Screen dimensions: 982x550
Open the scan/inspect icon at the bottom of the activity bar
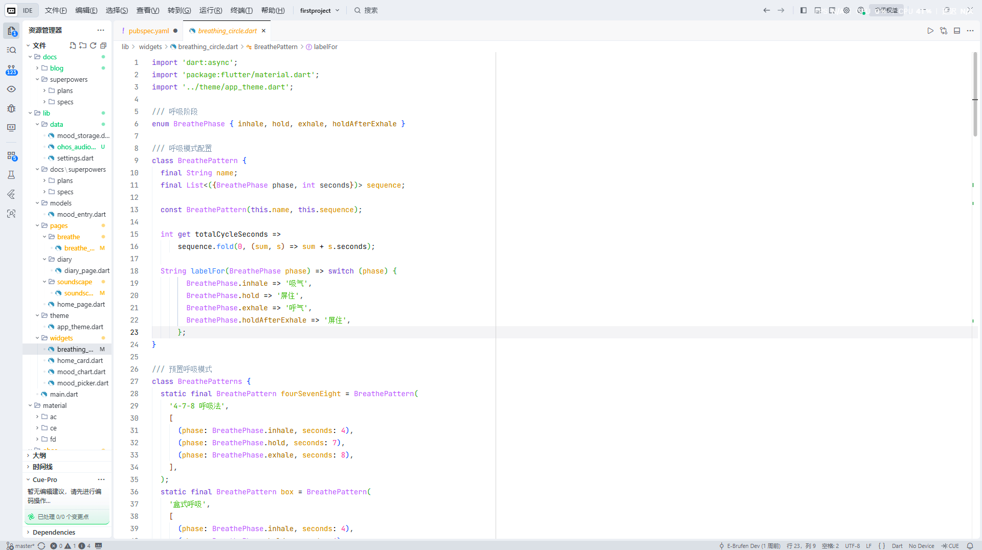(11, 214)
